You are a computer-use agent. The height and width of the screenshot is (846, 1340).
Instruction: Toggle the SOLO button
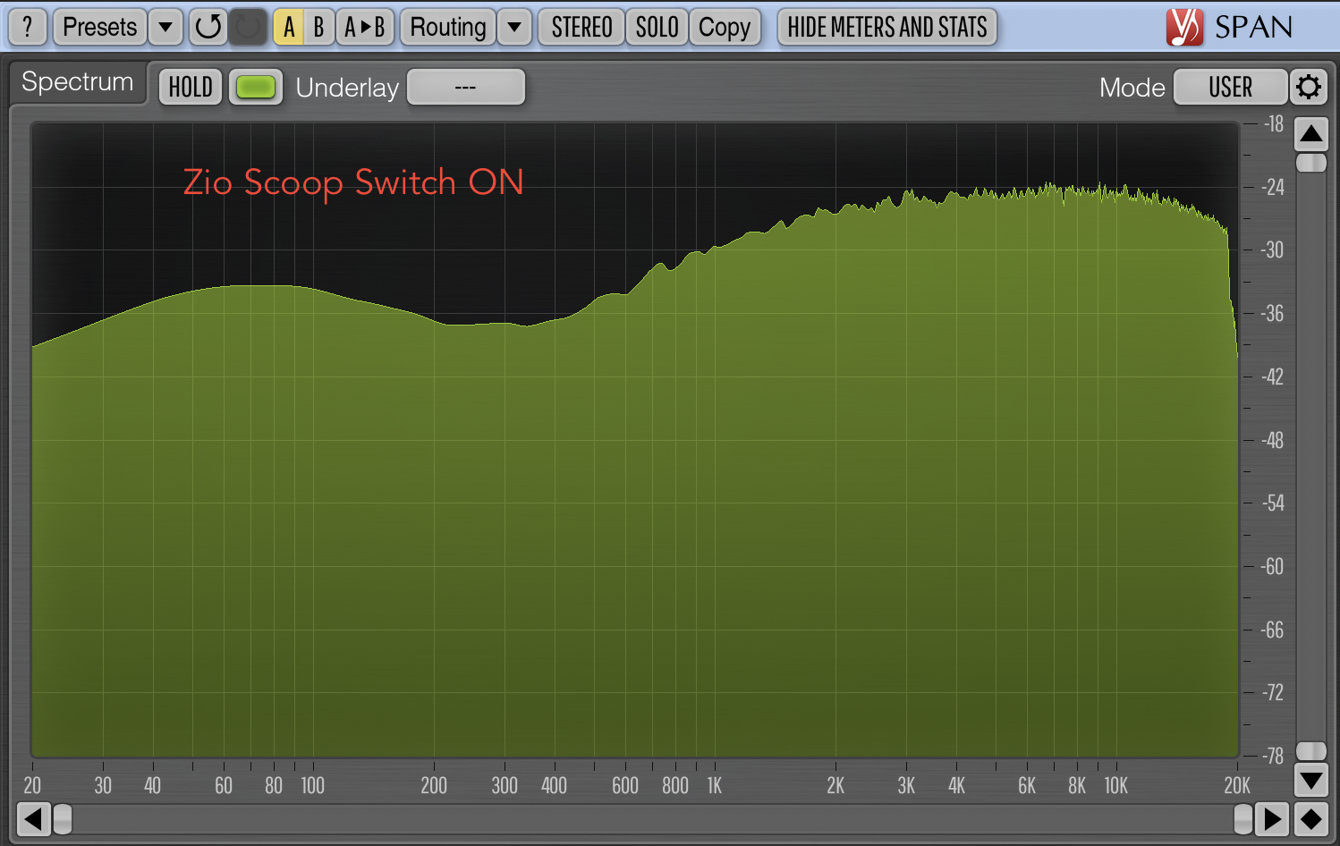pos(657,27)
